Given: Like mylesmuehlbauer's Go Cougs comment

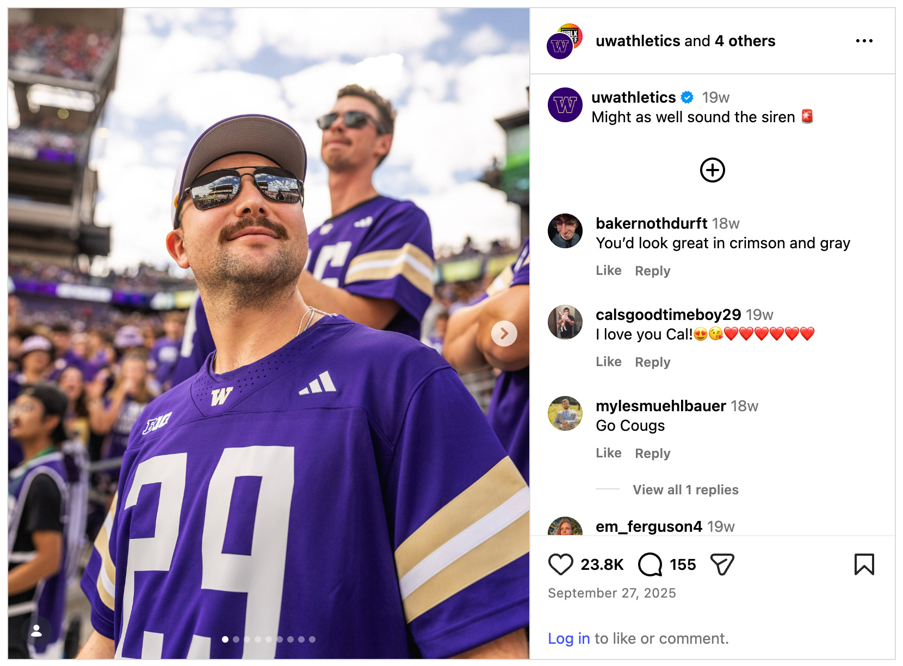Looking at the screenshot, I should click(x=608, y=453).
